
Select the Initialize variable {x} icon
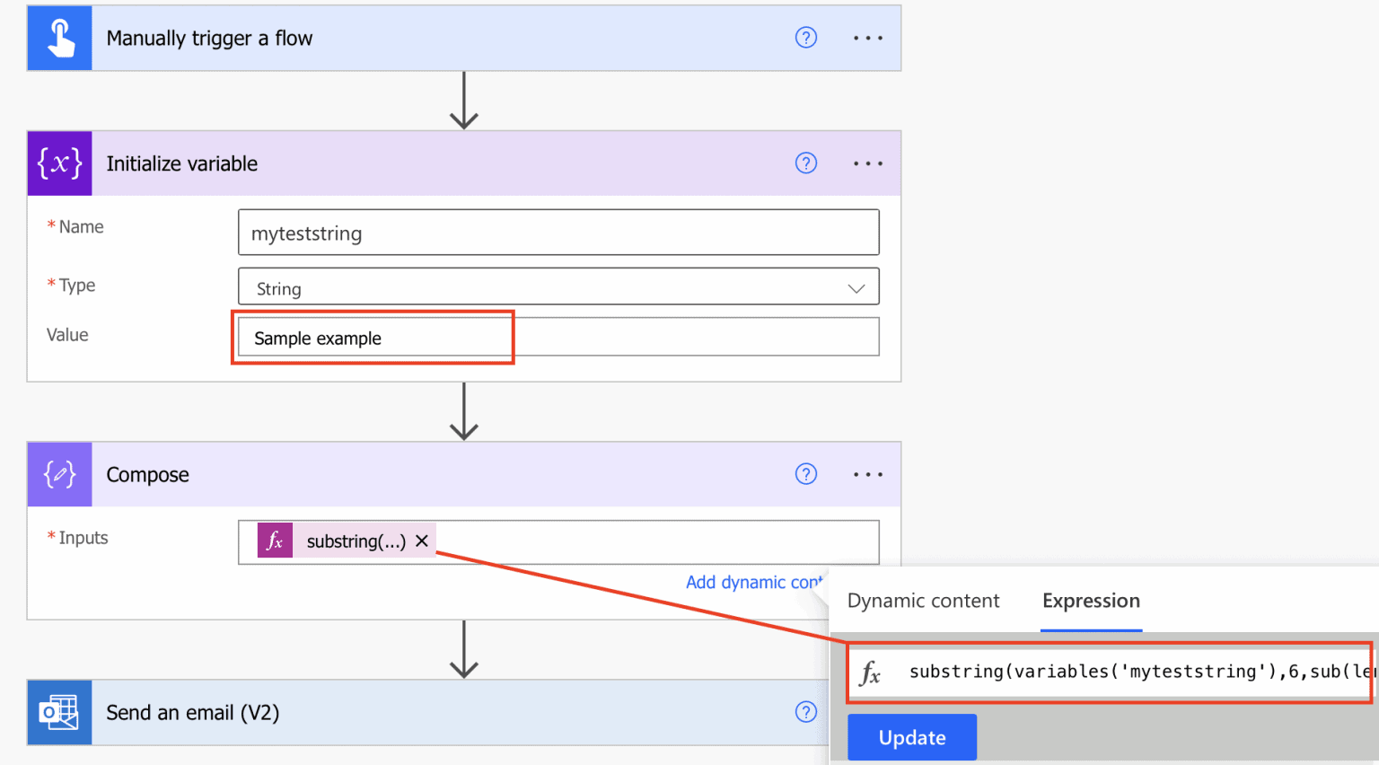[59, 163]
